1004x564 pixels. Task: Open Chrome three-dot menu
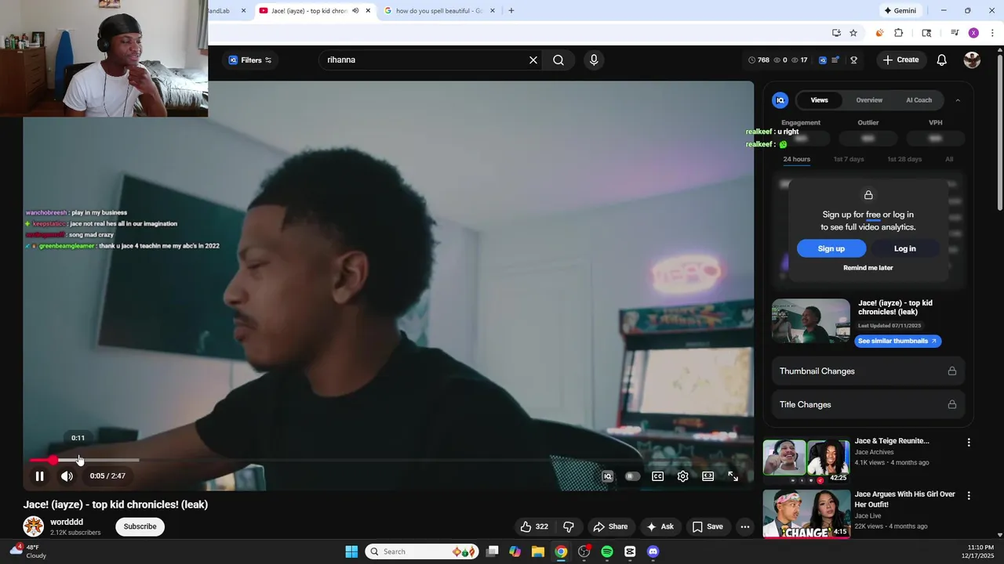pos(992,33)
